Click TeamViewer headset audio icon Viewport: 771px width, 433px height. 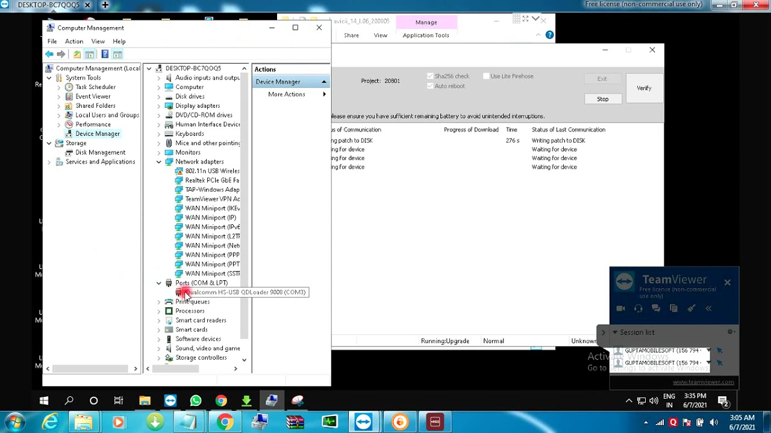[638, 309]
